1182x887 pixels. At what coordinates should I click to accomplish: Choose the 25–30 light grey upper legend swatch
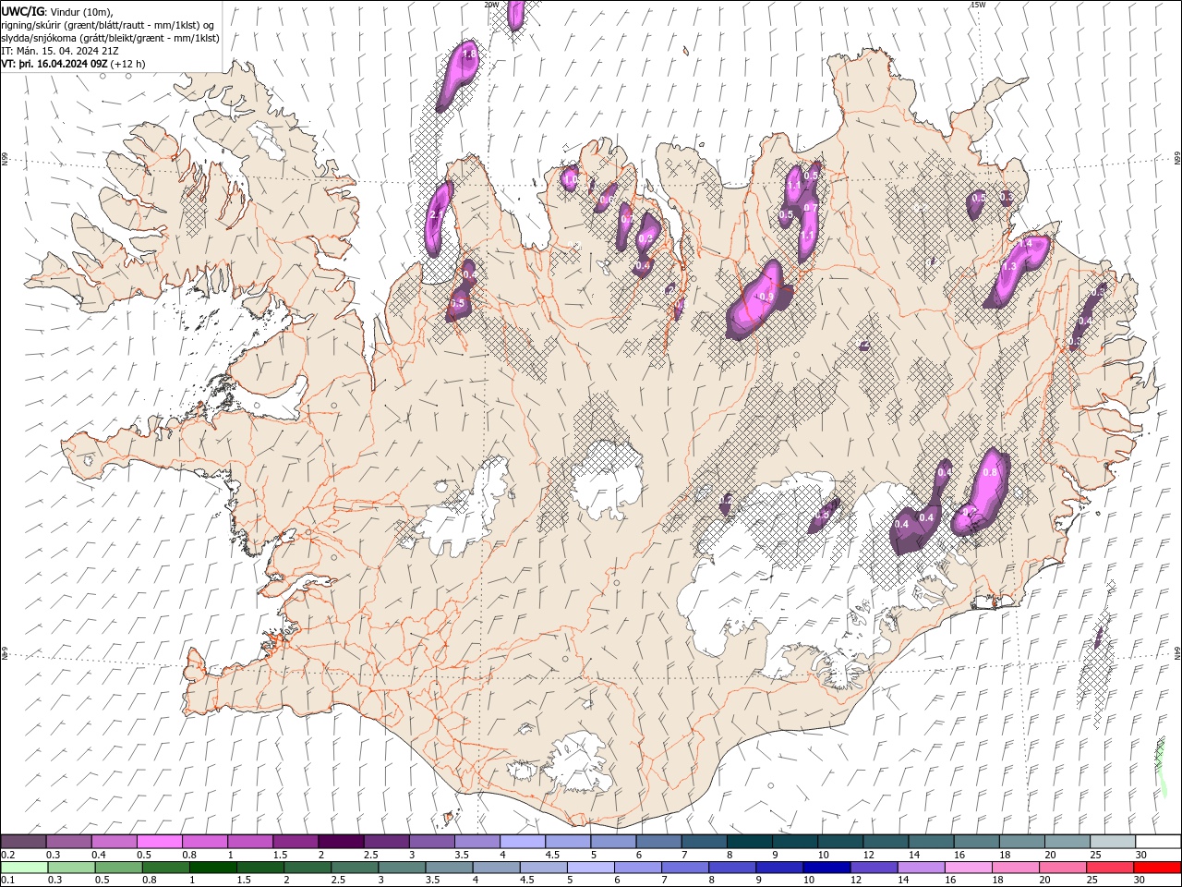click(1113, 842)
